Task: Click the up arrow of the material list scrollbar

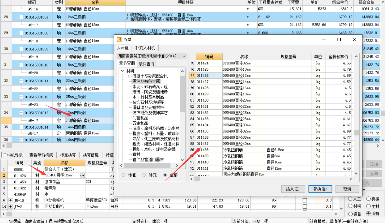Action: click(356, 57)
